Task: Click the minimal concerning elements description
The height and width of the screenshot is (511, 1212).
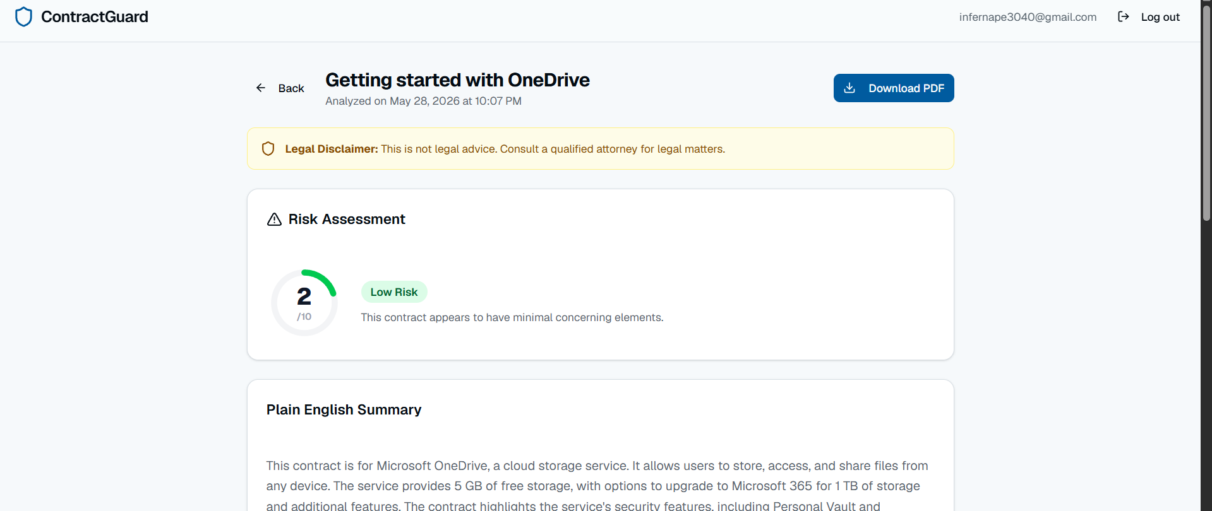Action: [x=512, y=317]
